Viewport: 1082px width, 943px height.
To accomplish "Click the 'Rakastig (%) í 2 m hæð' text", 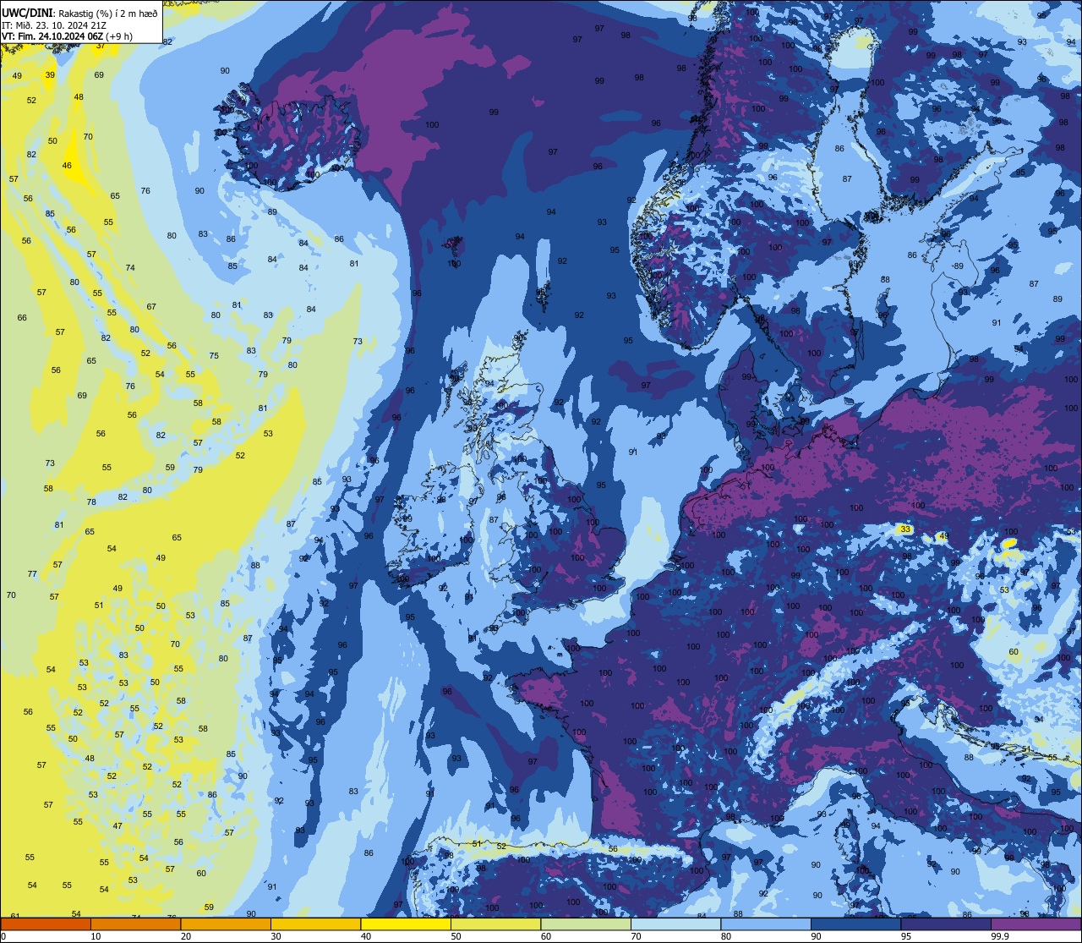I will coord(108,13).
